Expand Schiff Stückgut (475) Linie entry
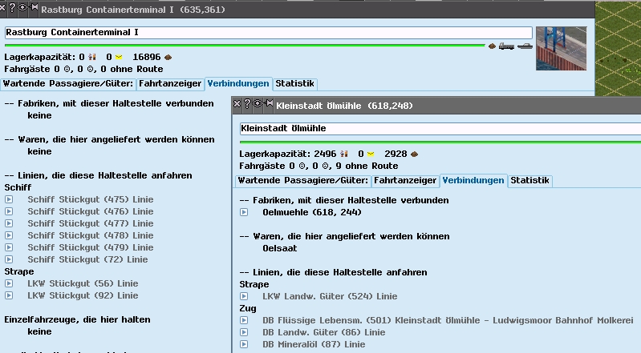 pos(9,199)
